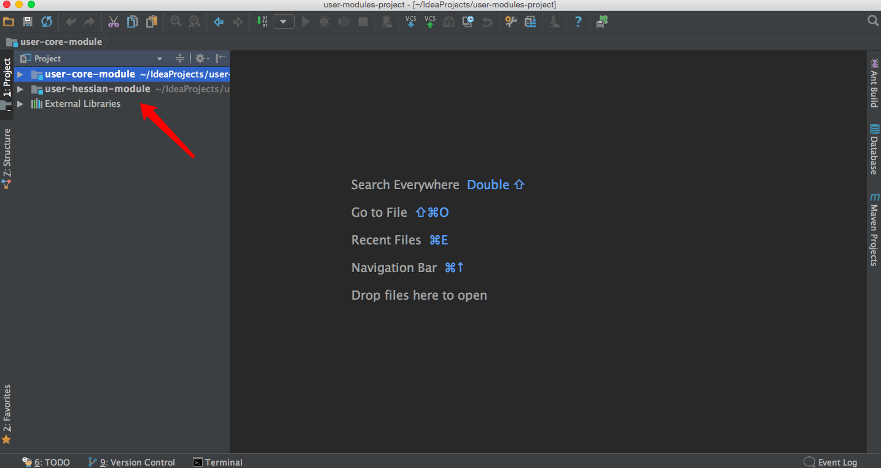Open Project Structure dialog icon
881x468 pixels.
click(x=529, y=21)
